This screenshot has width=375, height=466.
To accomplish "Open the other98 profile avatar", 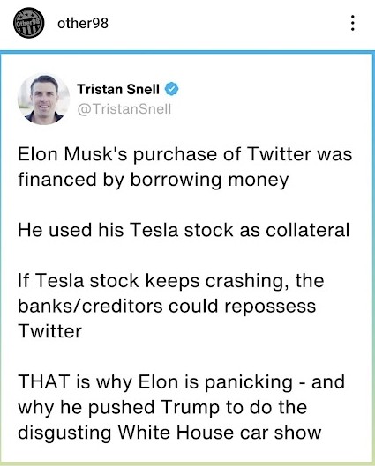I will [x=28, y=23].
